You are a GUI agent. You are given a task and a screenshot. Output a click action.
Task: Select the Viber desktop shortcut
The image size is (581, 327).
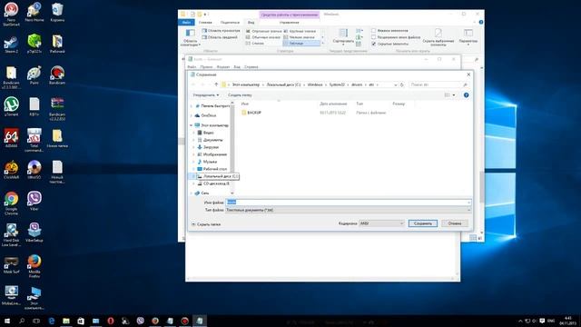tap(34, 201)
